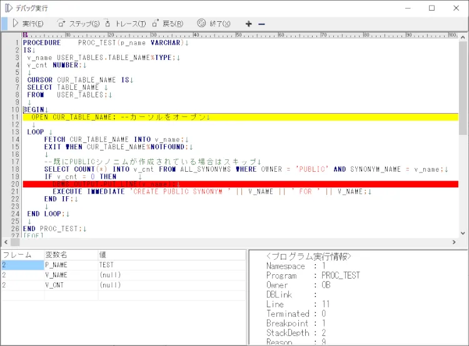Click the yellow highlighted OPEN CUR_TABLE_NAME line

pos(241,117)
